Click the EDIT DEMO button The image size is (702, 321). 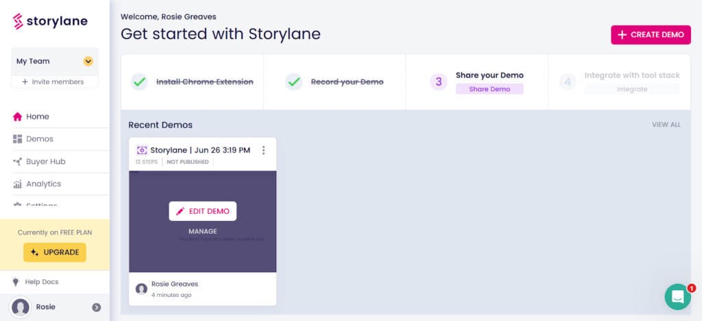pyautogui.click(x=202, y=211)
